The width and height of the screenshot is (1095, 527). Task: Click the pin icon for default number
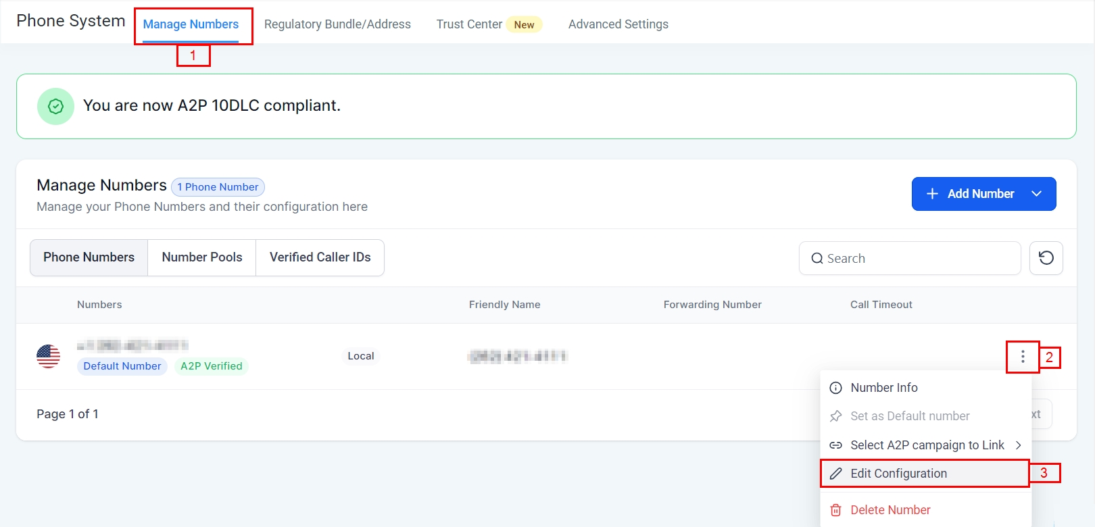click(836, 416)
